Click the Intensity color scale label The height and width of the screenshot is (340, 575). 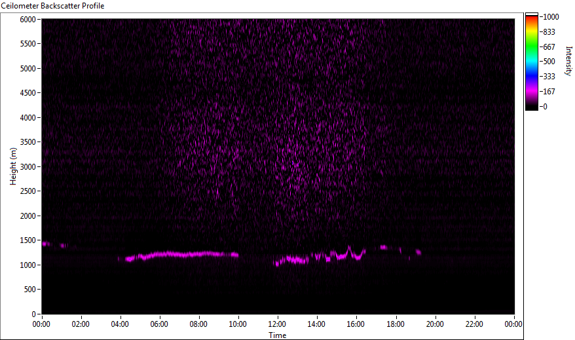click(x=568, y=61)
